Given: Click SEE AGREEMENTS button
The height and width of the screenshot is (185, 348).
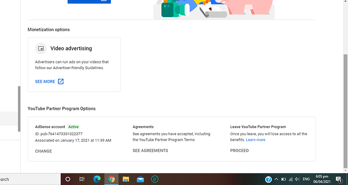Looking at the screenshot, I should tap(150, 151).
